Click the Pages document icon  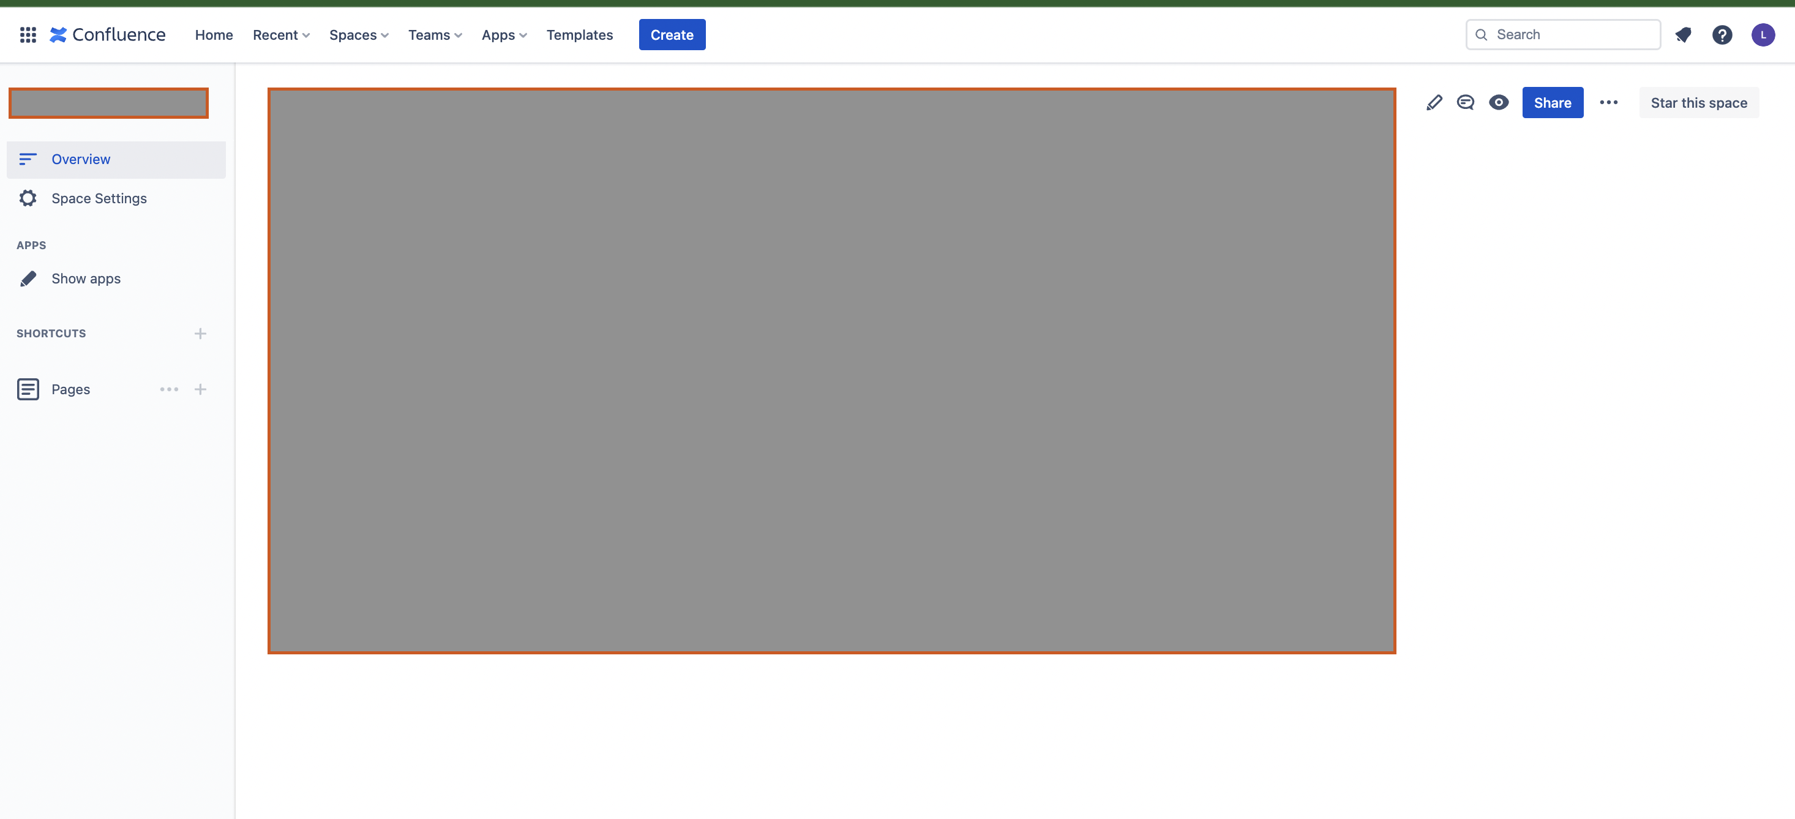click(x=28, y=389)
